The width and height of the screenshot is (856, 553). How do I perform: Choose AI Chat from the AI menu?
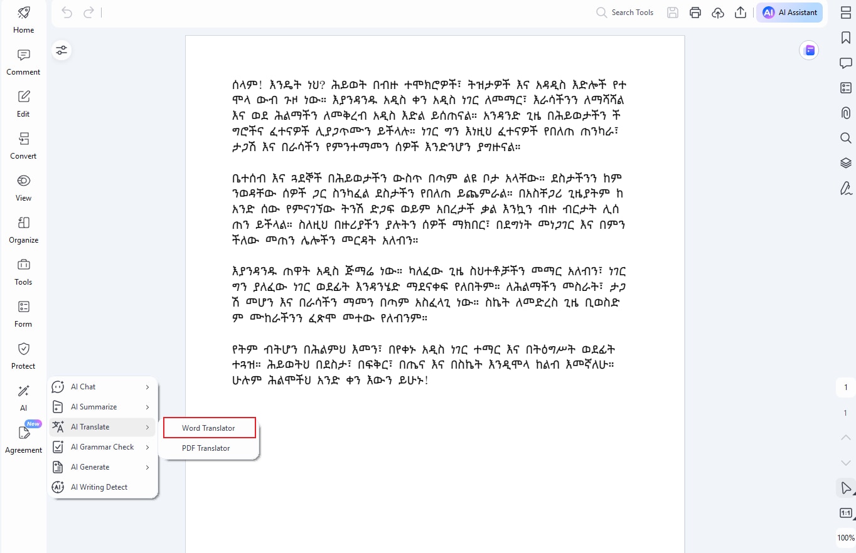point(103,387)
